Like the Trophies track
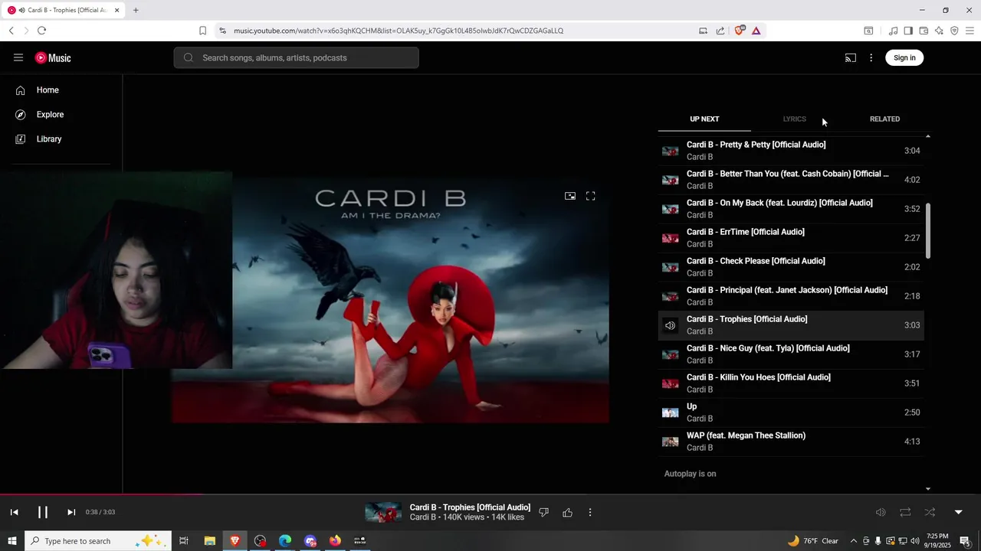Image resolution: width=981 pixels, height=551 pixels. (567, 512)
